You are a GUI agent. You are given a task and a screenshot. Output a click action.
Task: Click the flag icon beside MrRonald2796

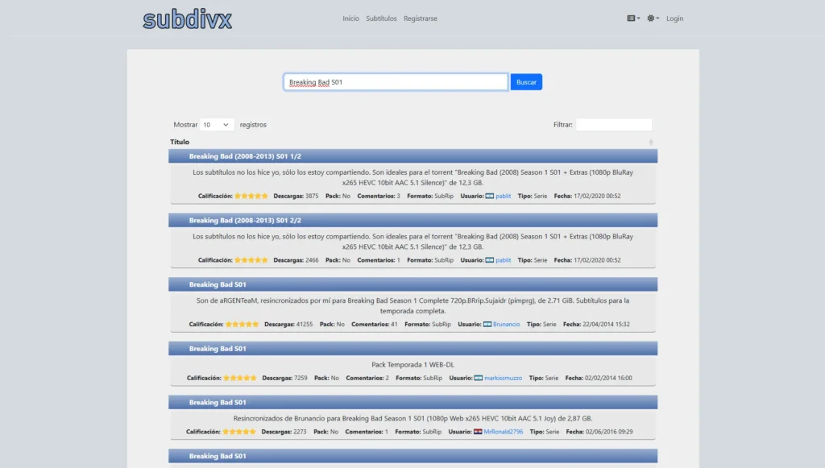coord(478,432)
